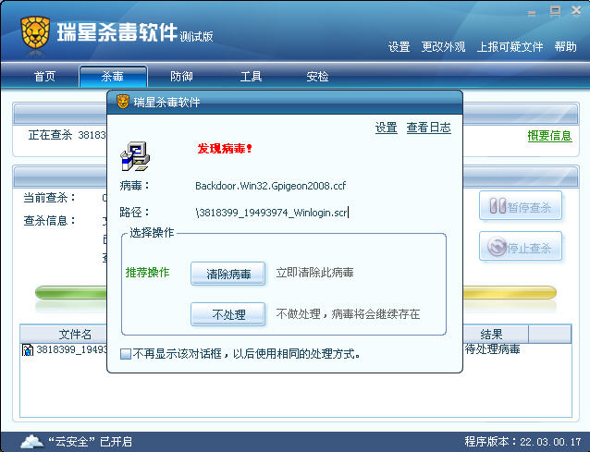Click the infected file icon in results list

pos(28,349)
